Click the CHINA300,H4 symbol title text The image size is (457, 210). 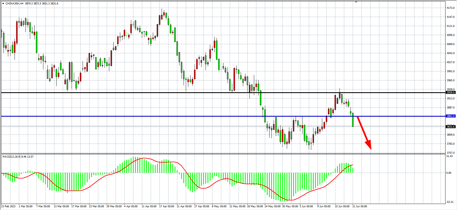[14, 4]
